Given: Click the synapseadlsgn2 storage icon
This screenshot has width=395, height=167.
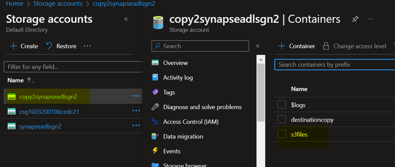Looking at the screenshot, I should click(x=11, y=126).
